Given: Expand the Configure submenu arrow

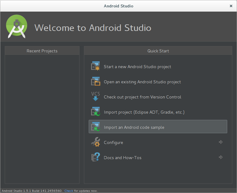Looking at the screenshot, I should [221, 142].
